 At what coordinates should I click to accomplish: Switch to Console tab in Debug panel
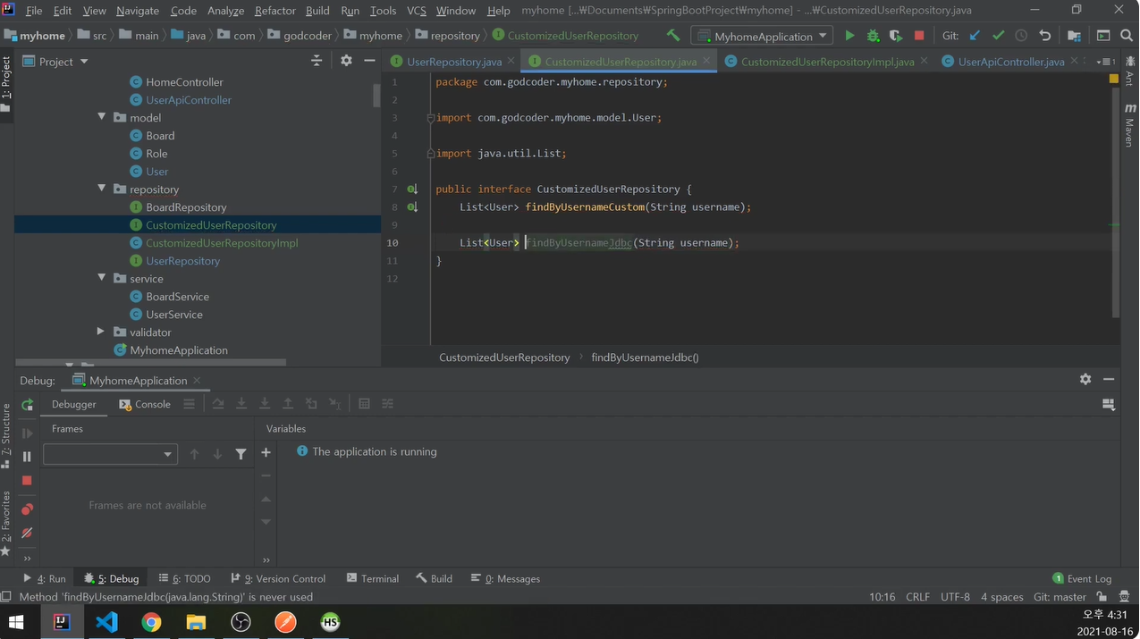coord(144,404)
